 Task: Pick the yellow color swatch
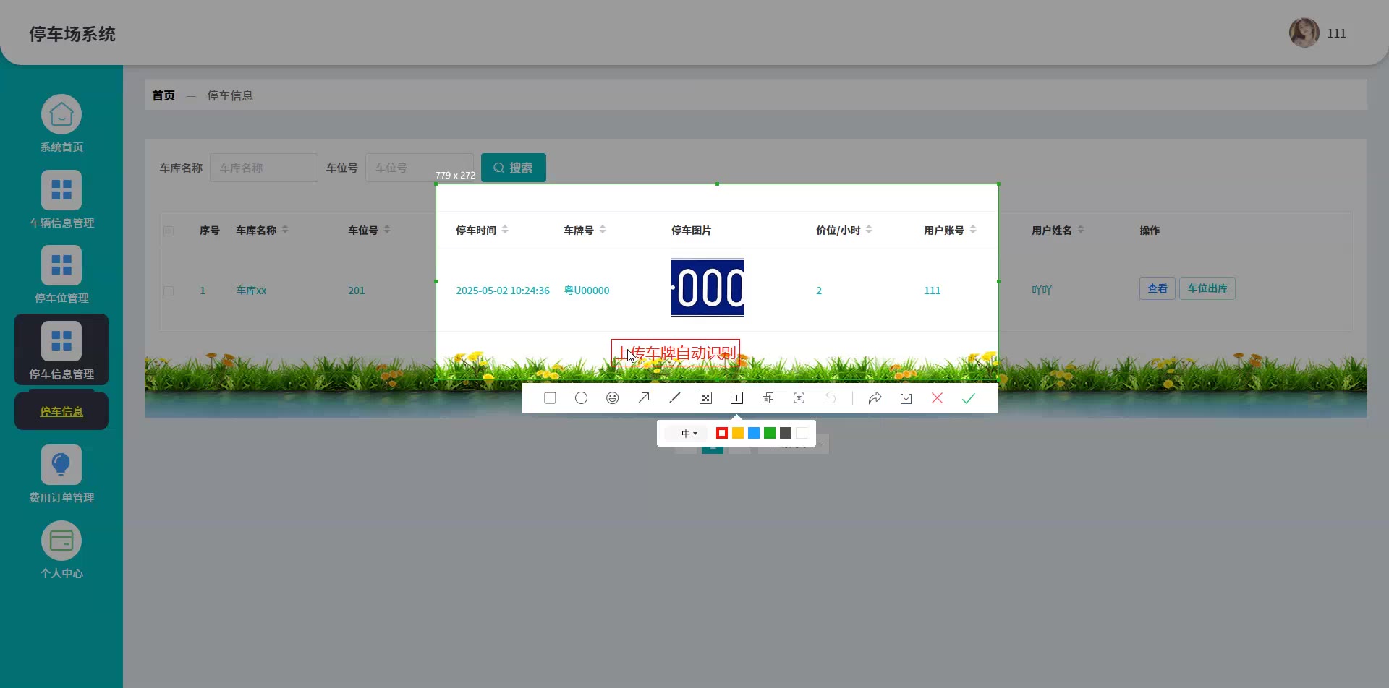tap(738, 433)
